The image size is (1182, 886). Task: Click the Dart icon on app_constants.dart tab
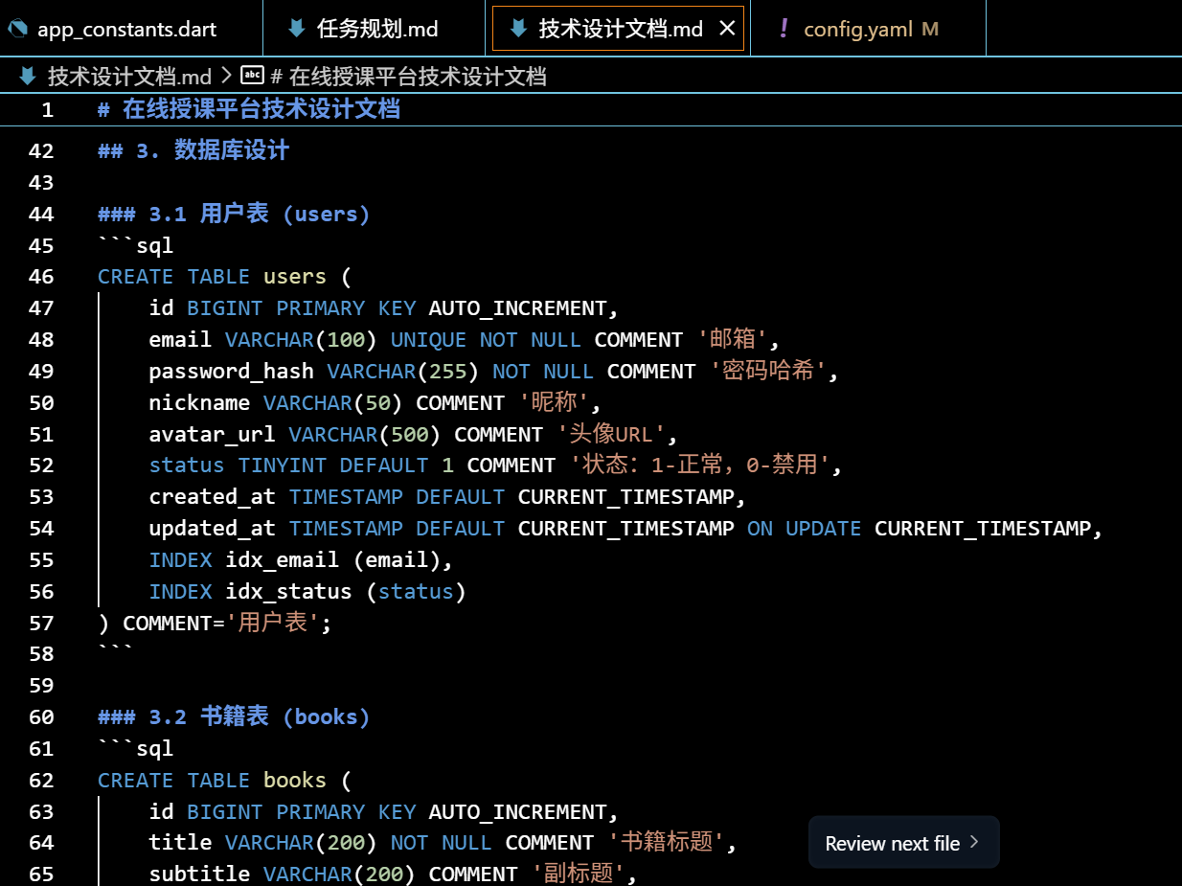17,29
